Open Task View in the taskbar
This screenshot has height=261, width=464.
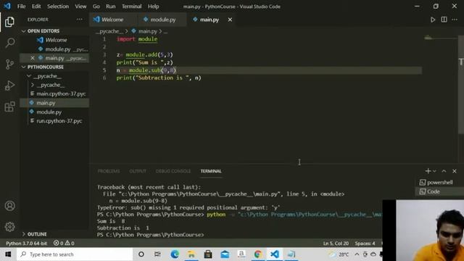pyautogui.click(x=157, y=254)
